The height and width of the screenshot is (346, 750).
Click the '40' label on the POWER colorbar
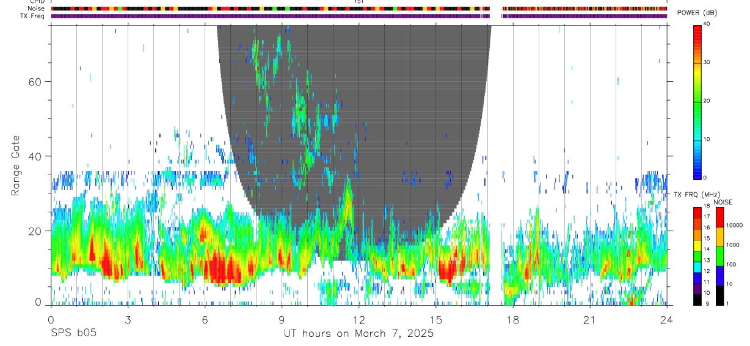(x=707, y=24)
